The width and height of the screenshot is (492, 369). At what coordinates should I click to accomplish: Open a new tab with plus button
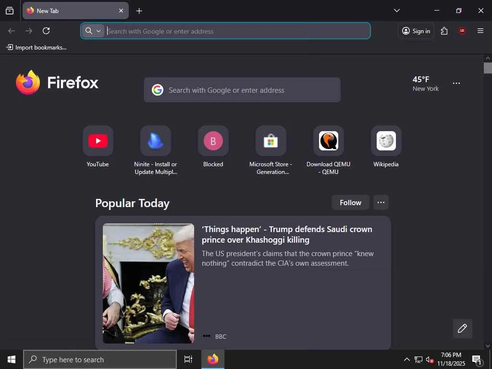click(x=139, y=11)
